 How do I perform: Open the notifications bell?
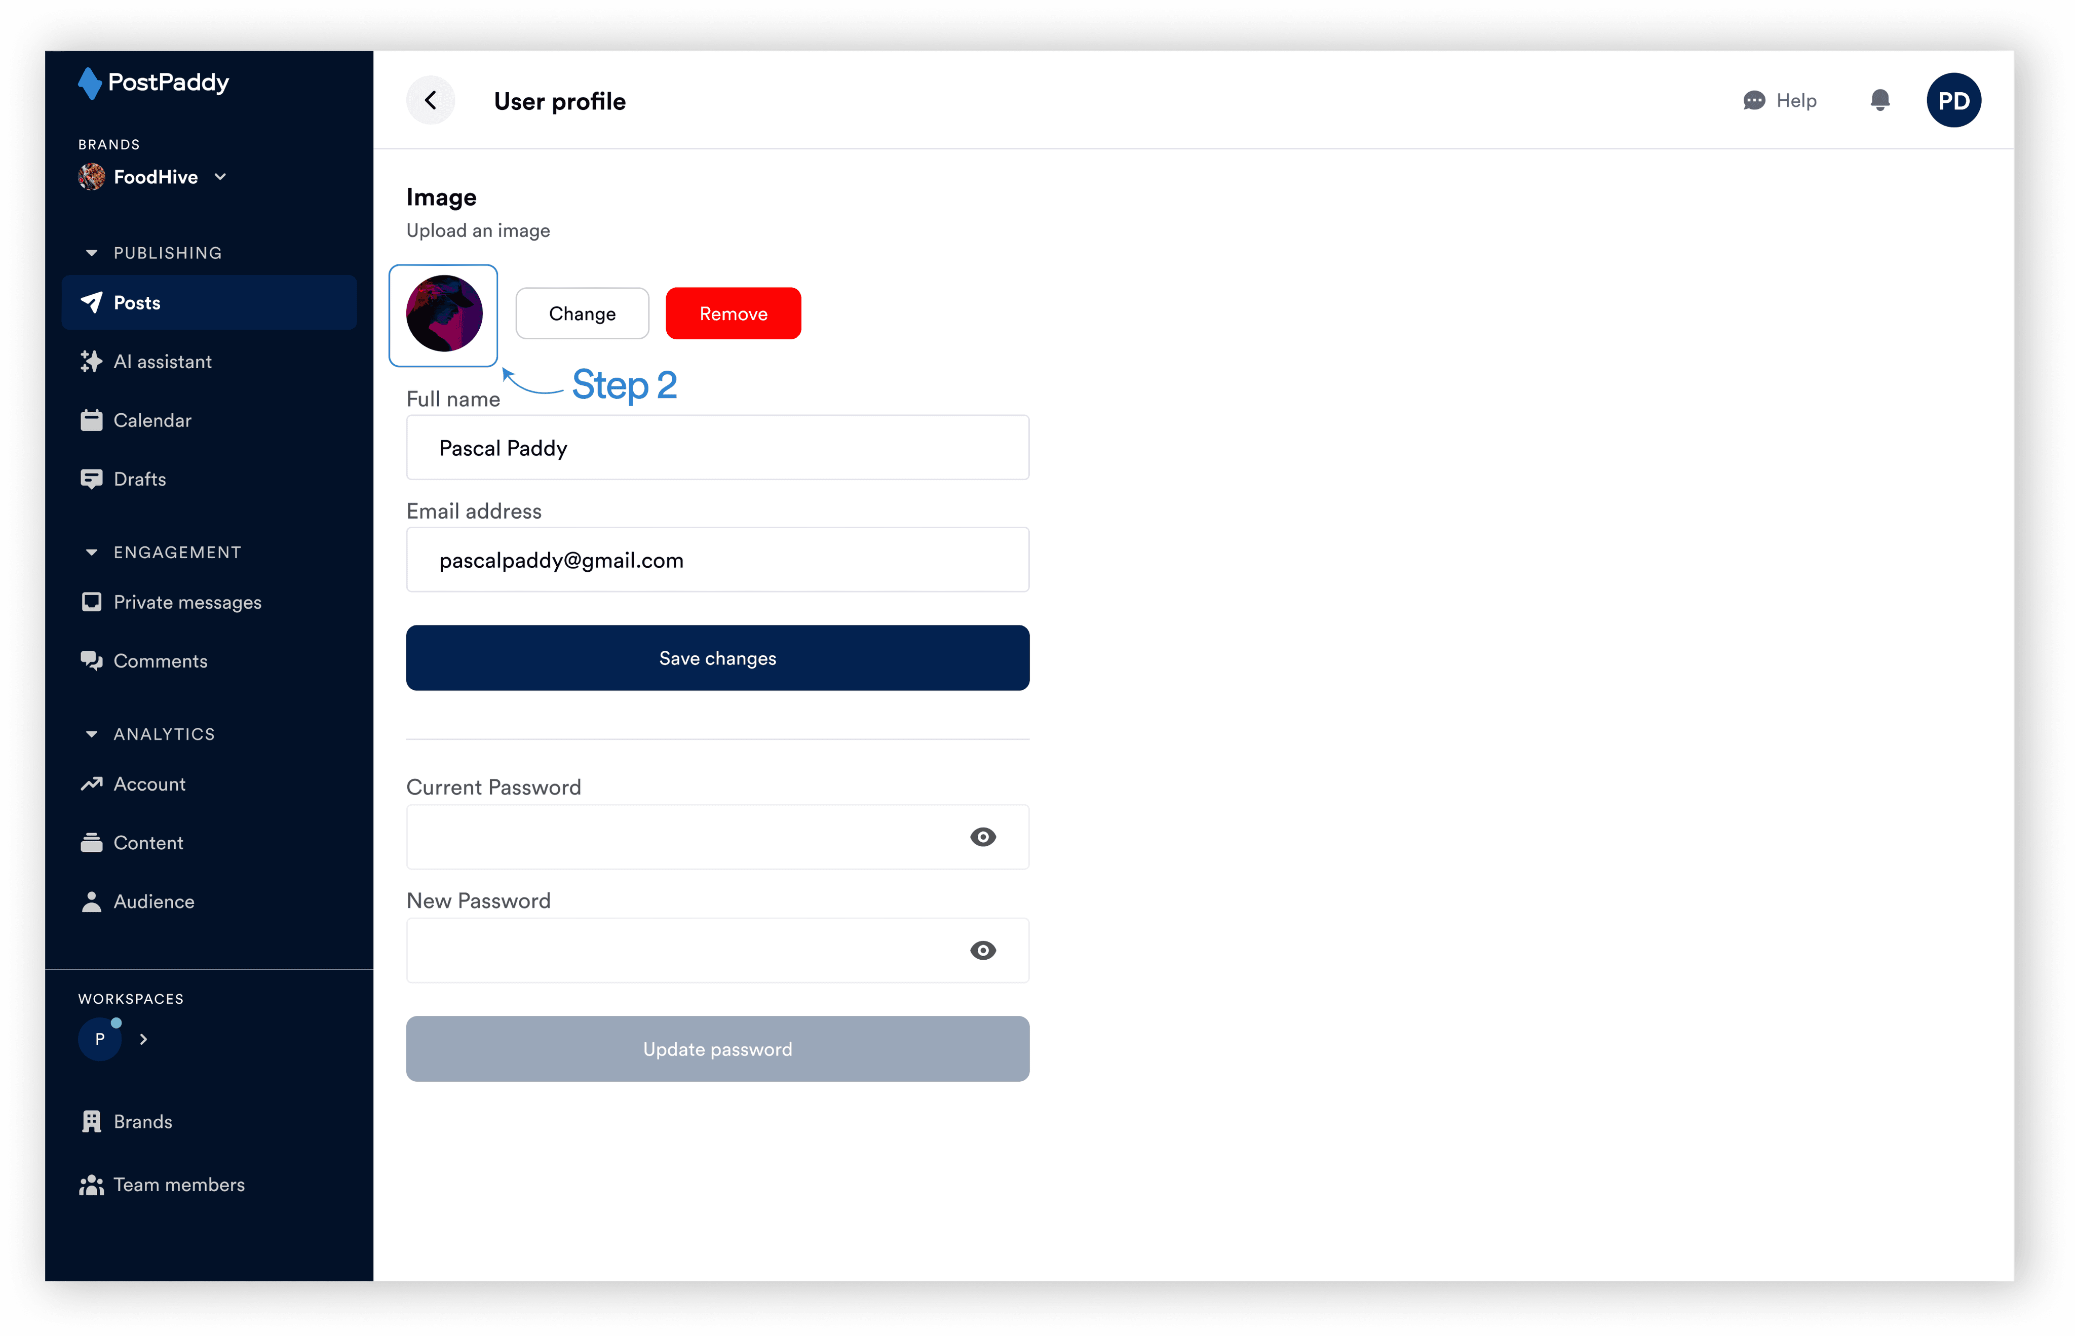tap(1880, 101)
